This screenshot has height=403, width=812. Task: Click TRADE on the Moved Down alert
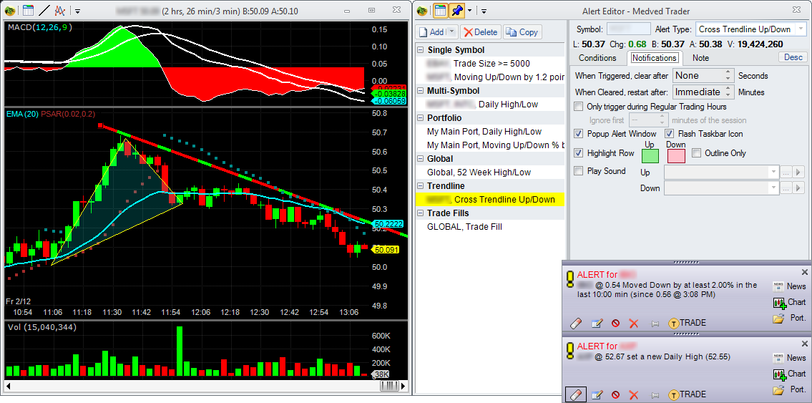(688, 323)
